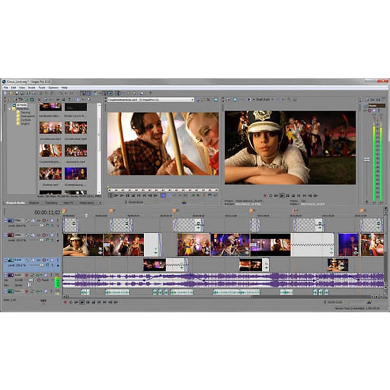This screenshot has width=390, height=390.
Task: Click Stop under the video preview
Action: (x=293, y=196)
